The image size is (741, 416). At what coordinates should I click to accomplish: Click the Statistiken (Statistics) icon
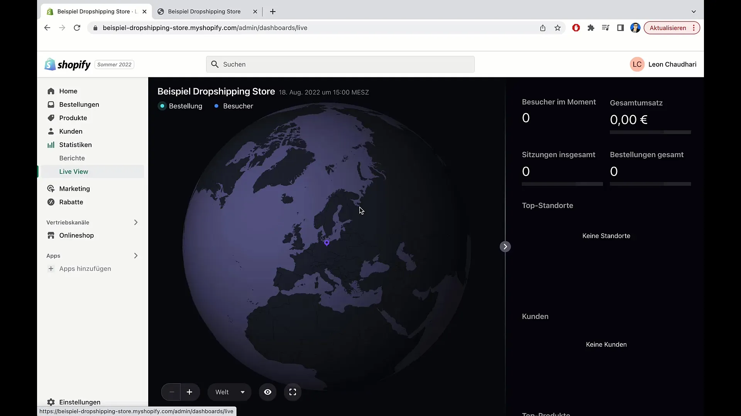point(51,144)
